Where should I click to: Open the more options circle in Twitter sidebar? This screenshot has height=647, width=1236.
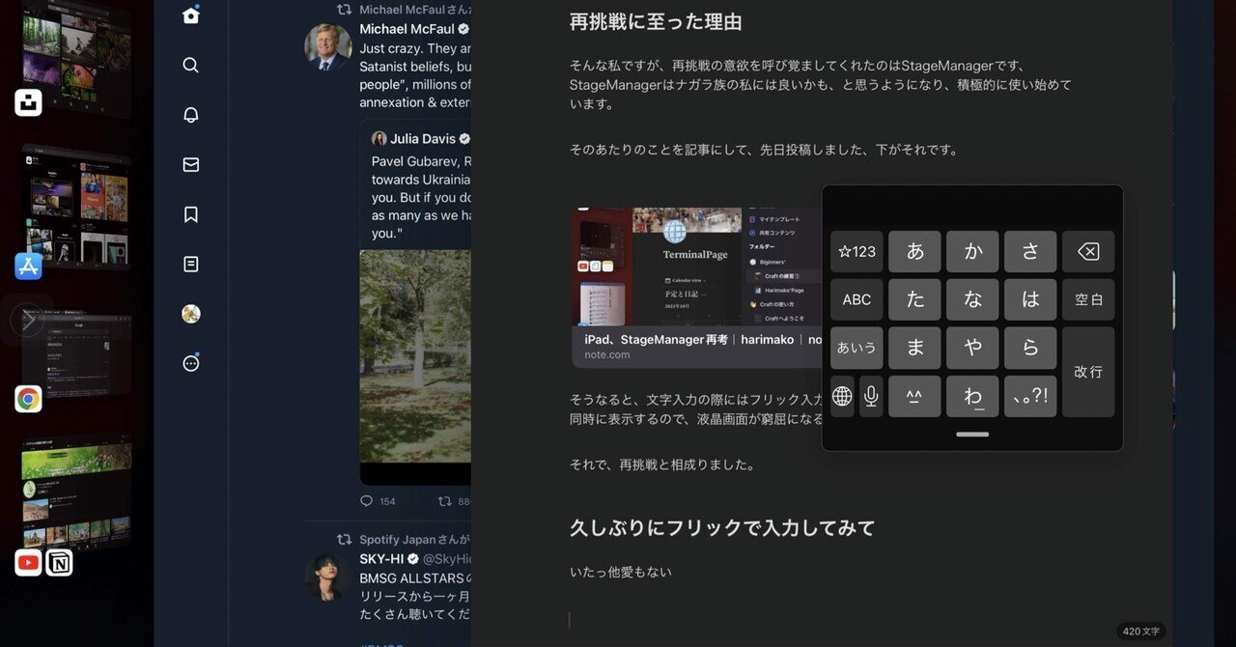pyautogui.click(x=189, y=362)
